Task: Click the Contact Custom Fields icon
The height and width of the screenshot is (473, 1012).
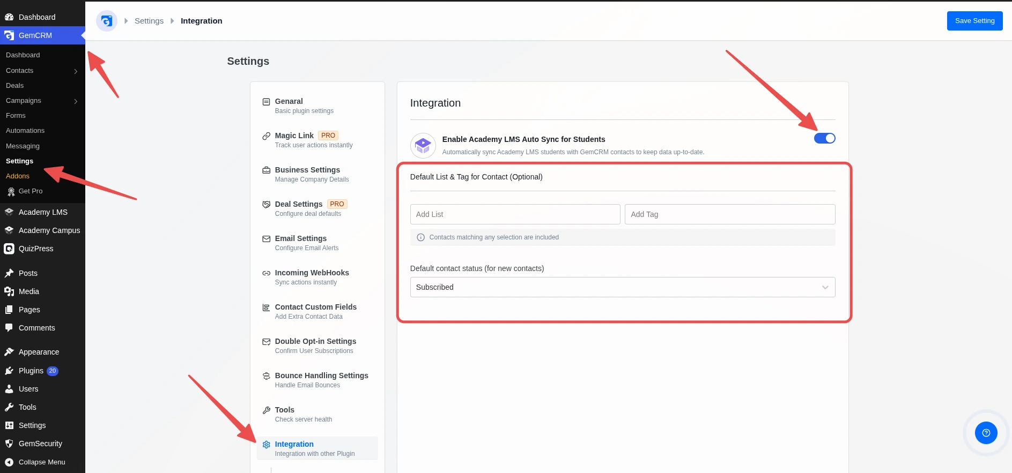Action: click(266, 307)
